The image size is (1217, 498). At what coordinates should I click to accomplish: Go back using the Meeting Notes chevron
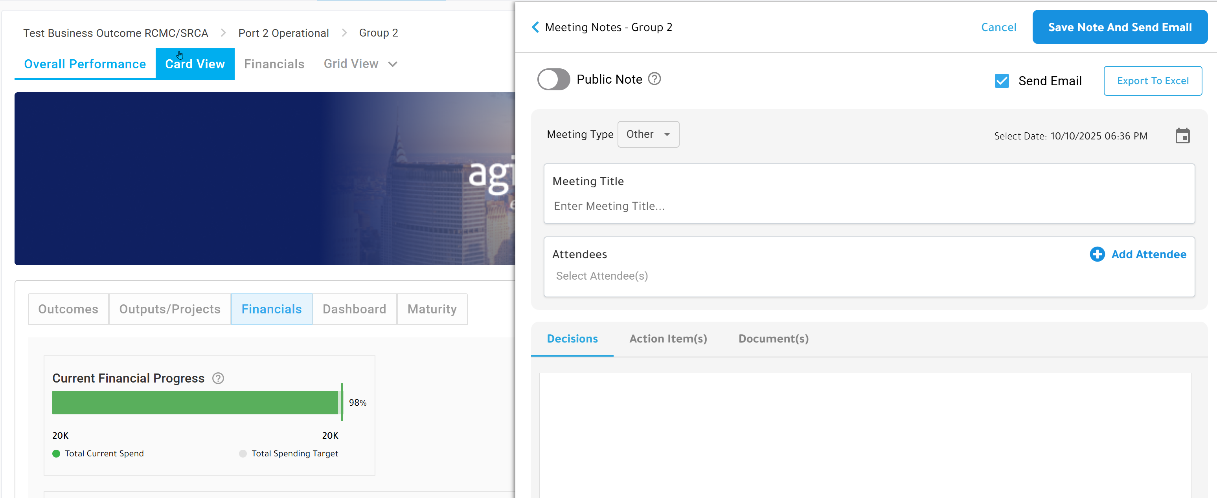(x=535, y=27)
